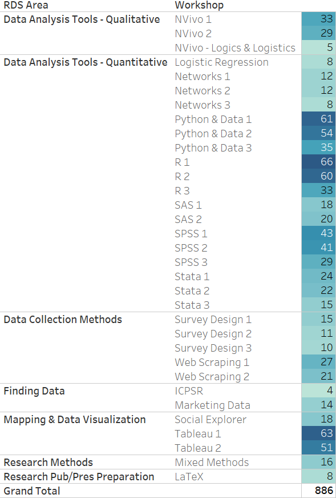Select the 63 cell for Tableau 1

pos(318,433)
